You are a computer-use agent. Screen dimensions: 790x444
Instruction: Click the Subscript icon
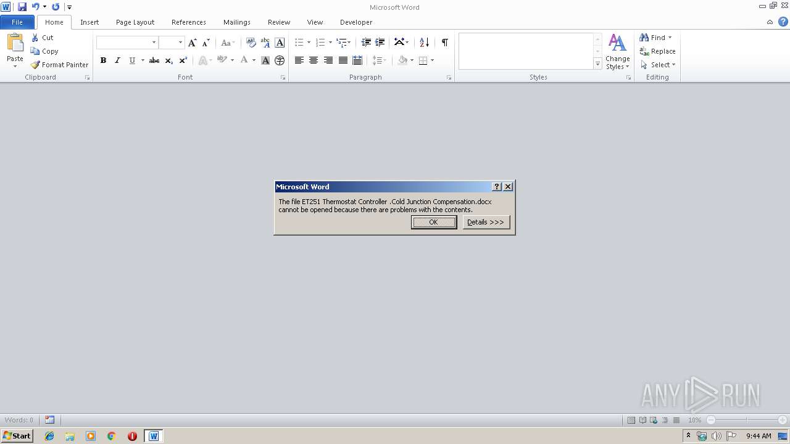pyautogui.click(x=168, y=60)
